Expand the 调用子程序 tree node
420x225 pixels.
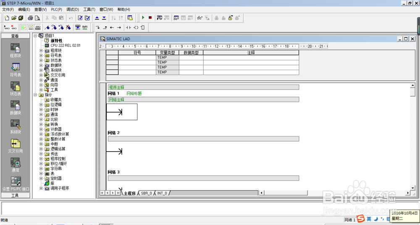(x=41, y=188)
